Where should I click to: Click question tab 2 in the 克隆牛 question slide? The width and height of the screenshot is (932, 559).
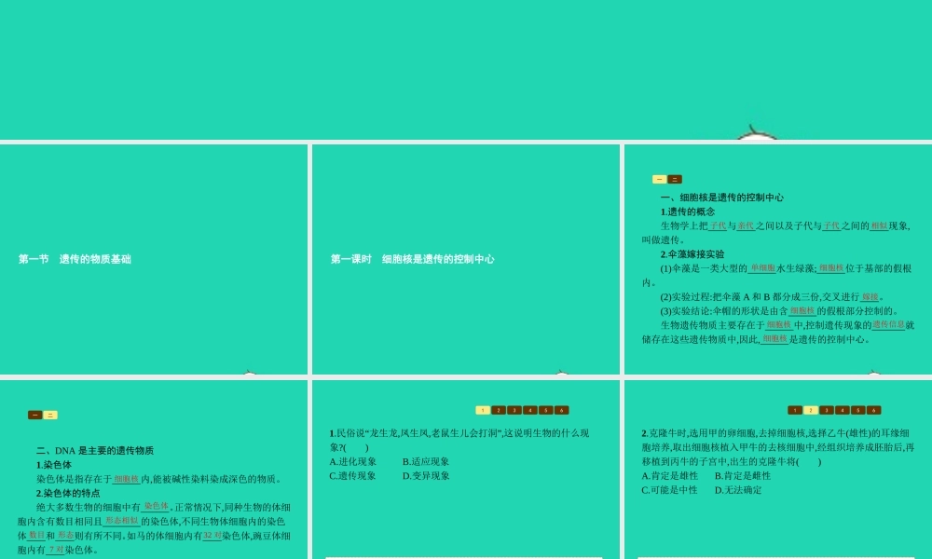click(x=811, y=411)
